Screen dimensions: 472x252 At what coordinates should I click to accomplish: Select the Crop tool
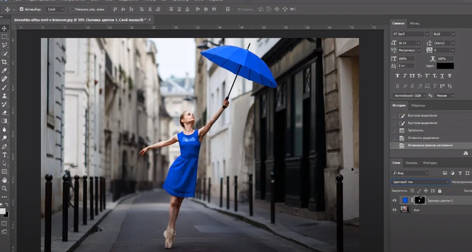tap(4, 62)
